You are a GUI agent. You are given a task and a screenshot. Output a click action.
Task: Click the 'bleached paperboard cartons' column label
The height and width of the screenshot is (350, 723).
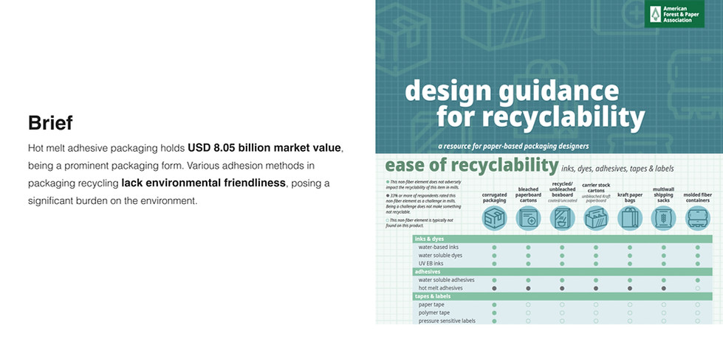click(528, 195)
